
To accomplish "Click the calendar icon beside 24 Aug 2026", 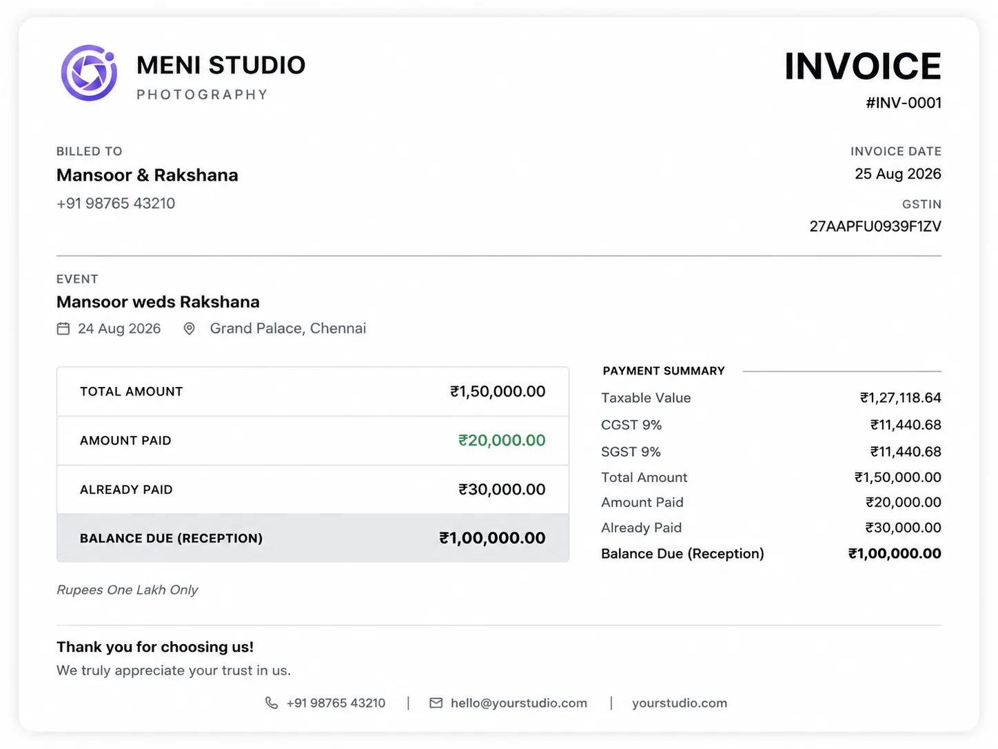I will click(63, 329).
